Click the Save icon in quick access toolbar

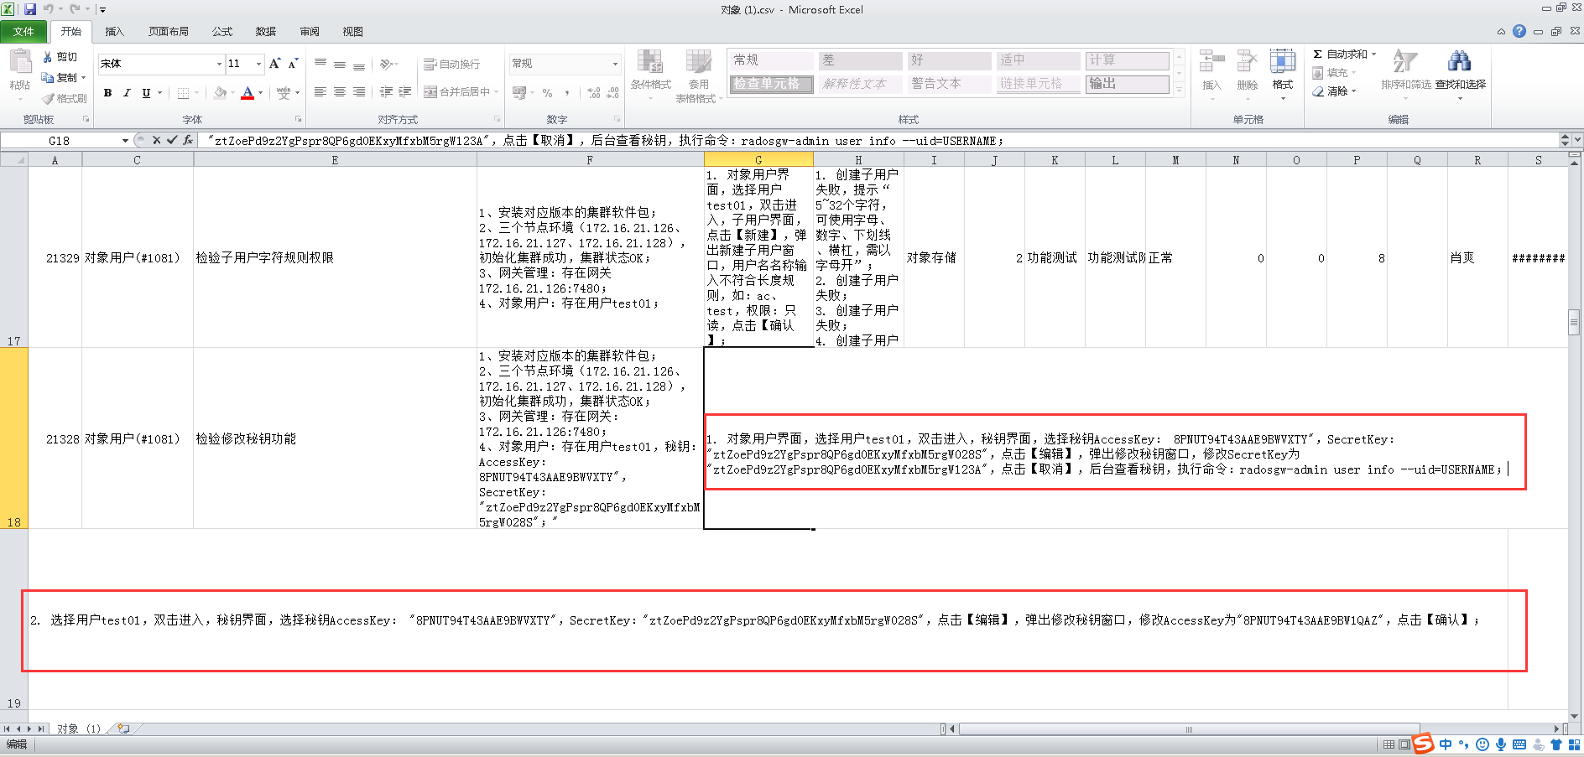(x=29, y=9)
